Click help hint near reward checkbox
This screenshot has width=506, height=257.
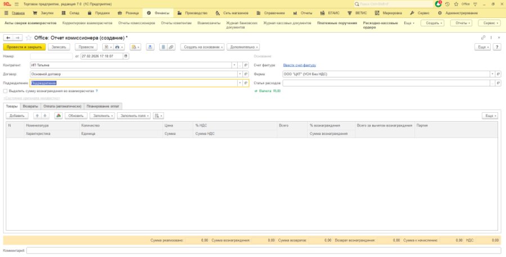click(x=97, y=91)
